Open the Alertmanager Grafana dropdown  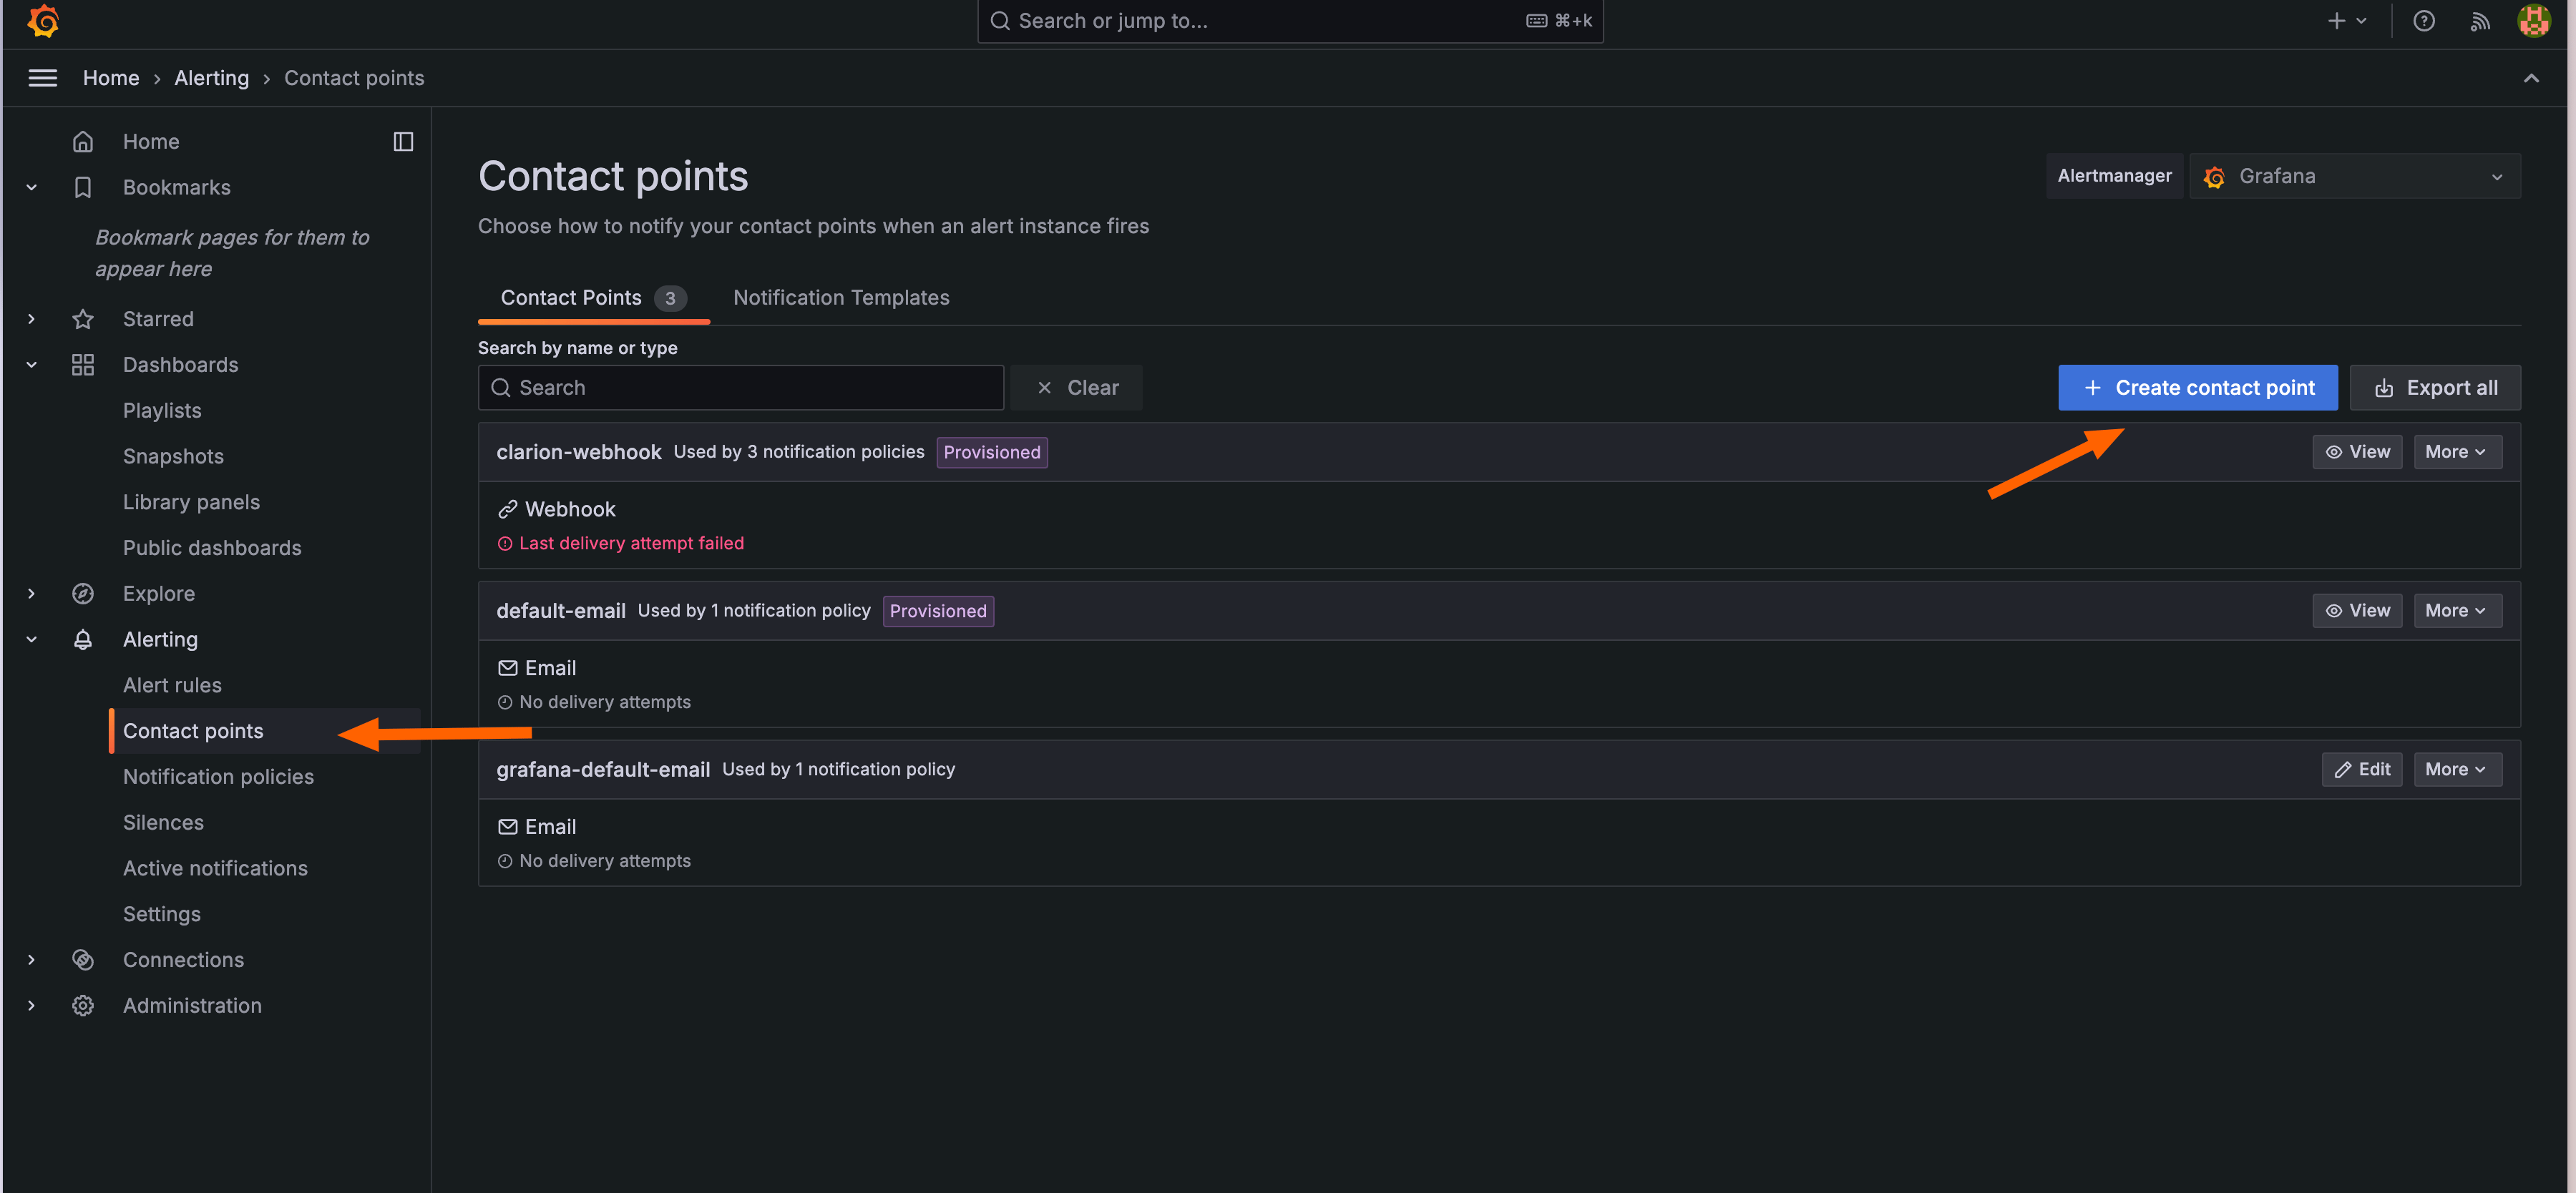(x=2355, y=176)
